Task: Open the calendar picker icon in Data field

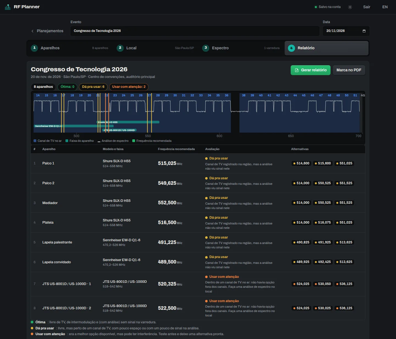Action: pos(364,31)
